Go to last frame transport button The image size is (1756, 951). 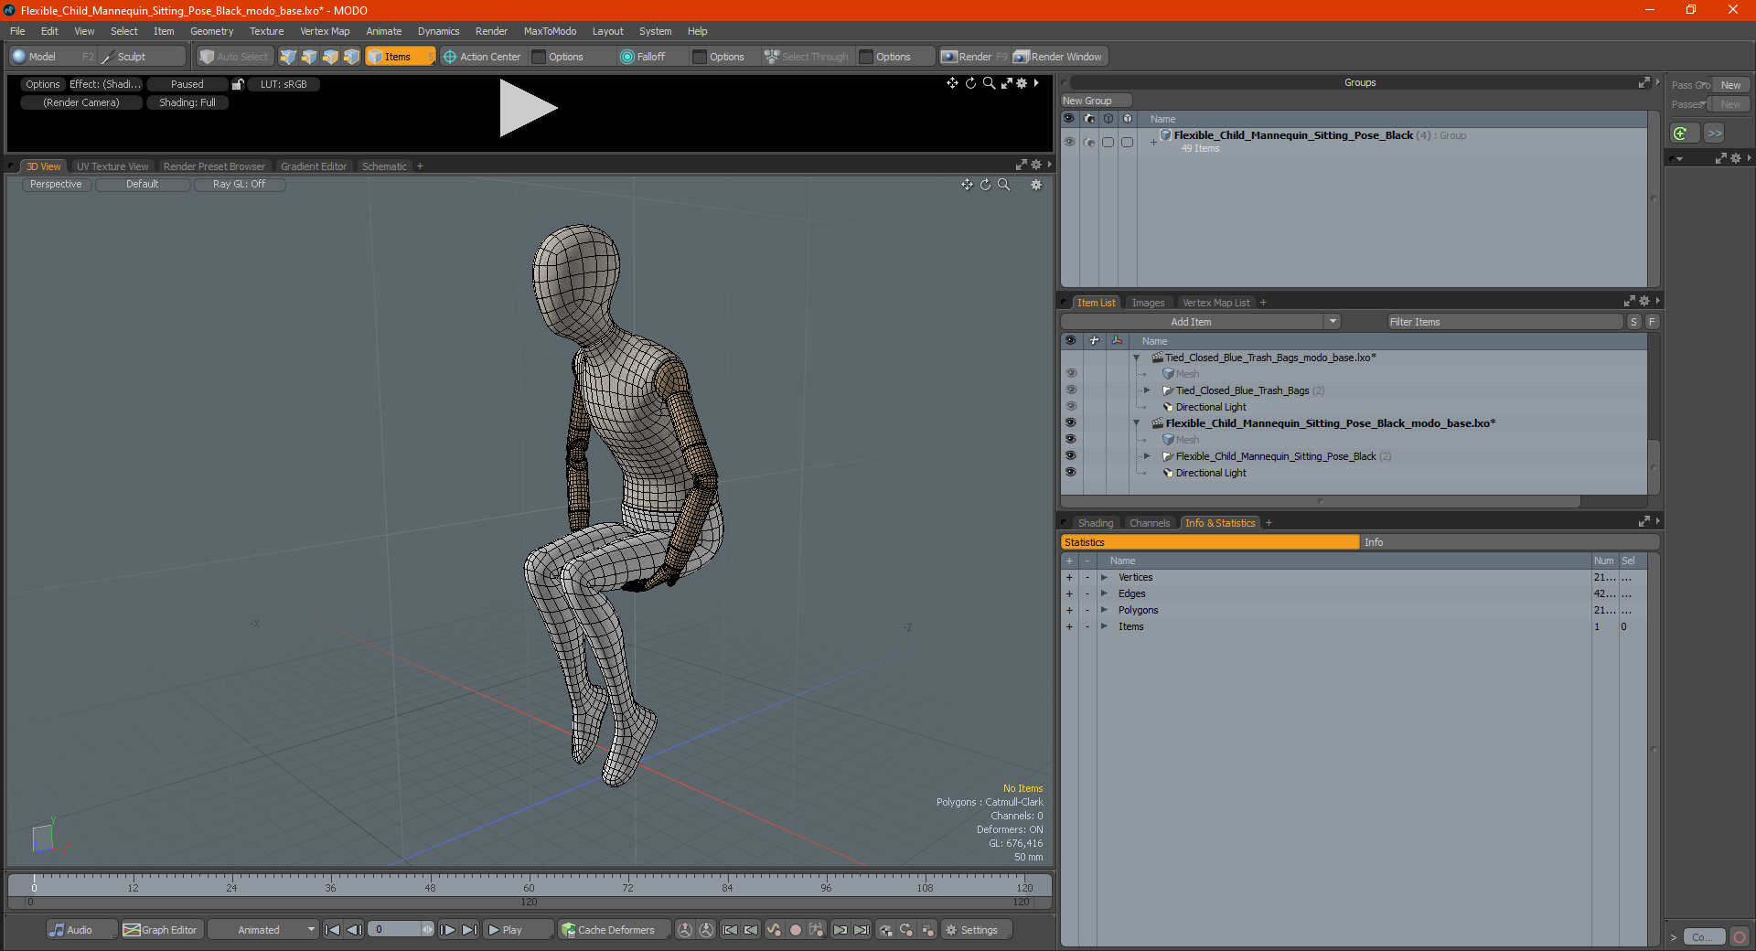point(469,930)
